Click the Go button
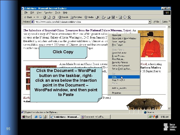This screenshot has height=135, width=180. pyautogui.click(x=156, y=22)
